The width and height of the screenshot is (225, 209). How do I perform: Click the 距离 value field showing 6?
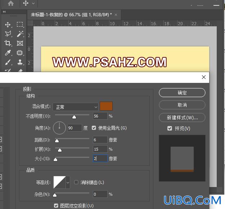(x=100, y=140)
